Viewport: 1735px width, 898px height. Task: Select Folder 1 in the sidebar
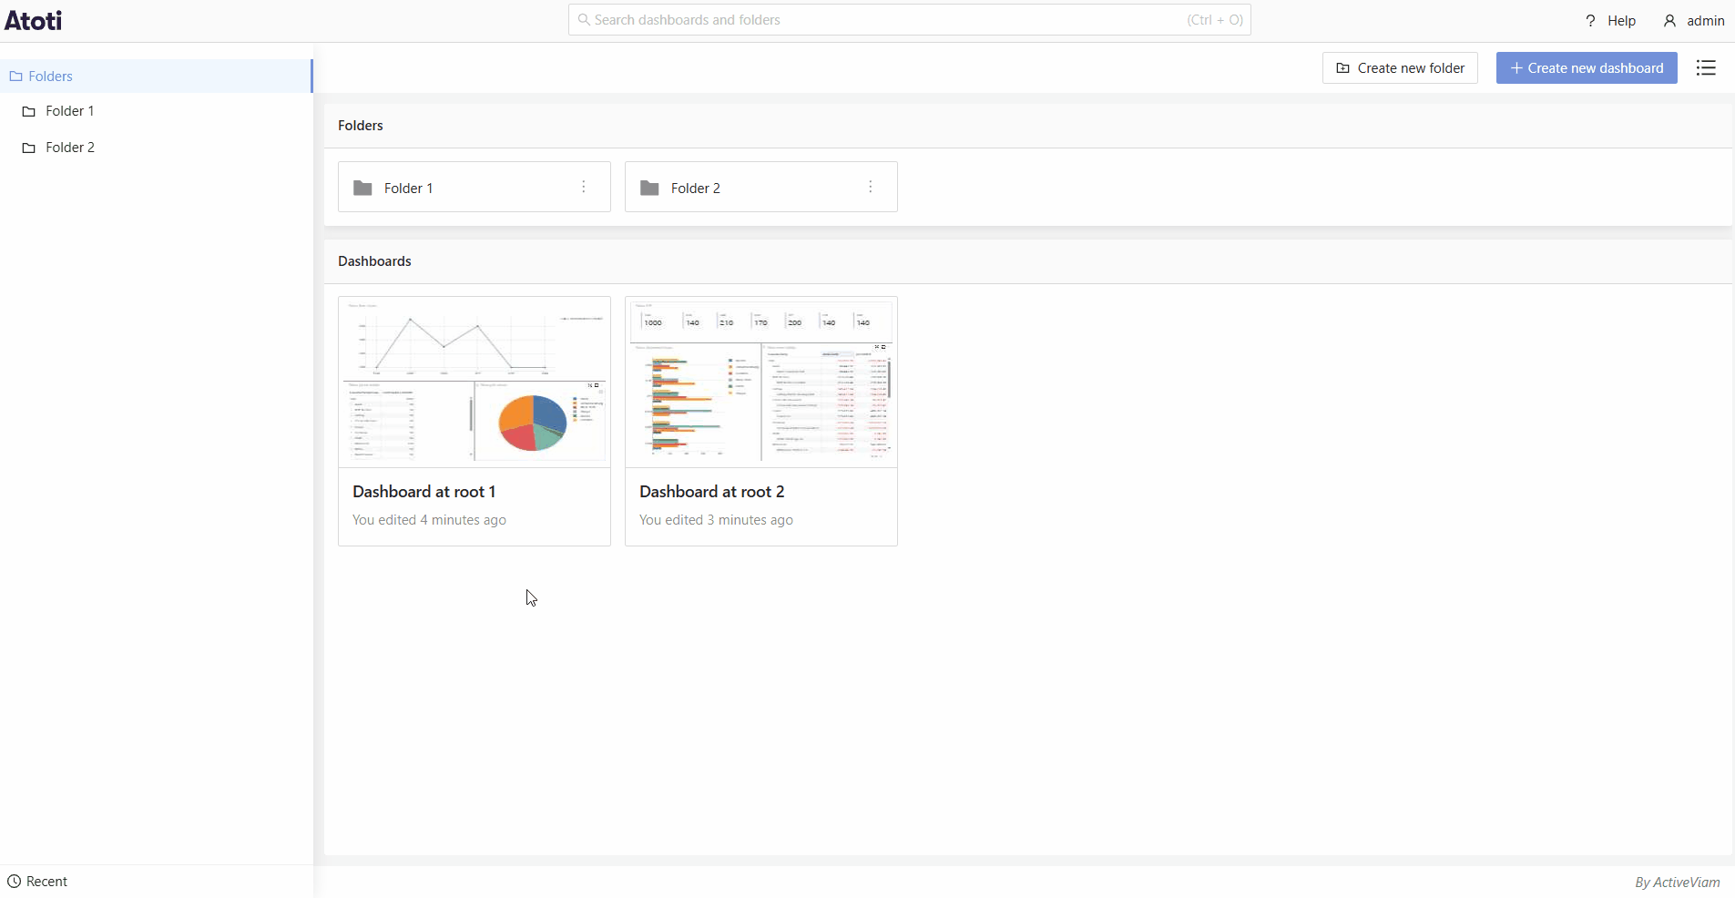pos(67,110)
